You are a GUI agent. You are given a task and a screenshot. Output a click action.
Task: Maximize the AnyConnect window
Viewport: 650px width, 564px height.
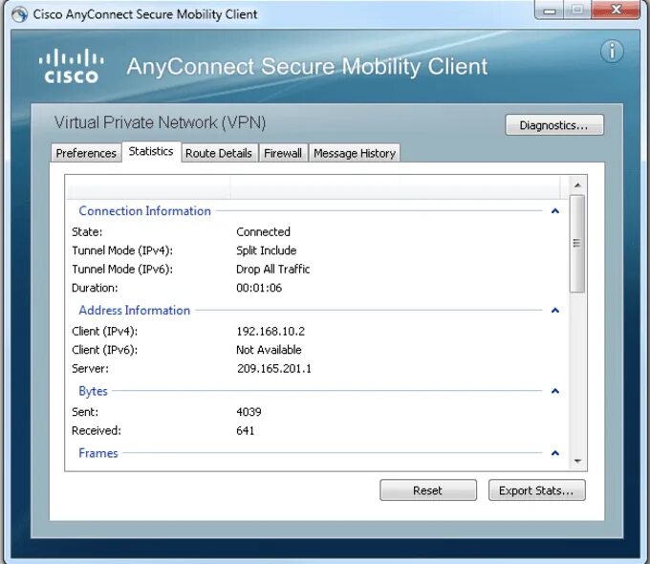576,12
